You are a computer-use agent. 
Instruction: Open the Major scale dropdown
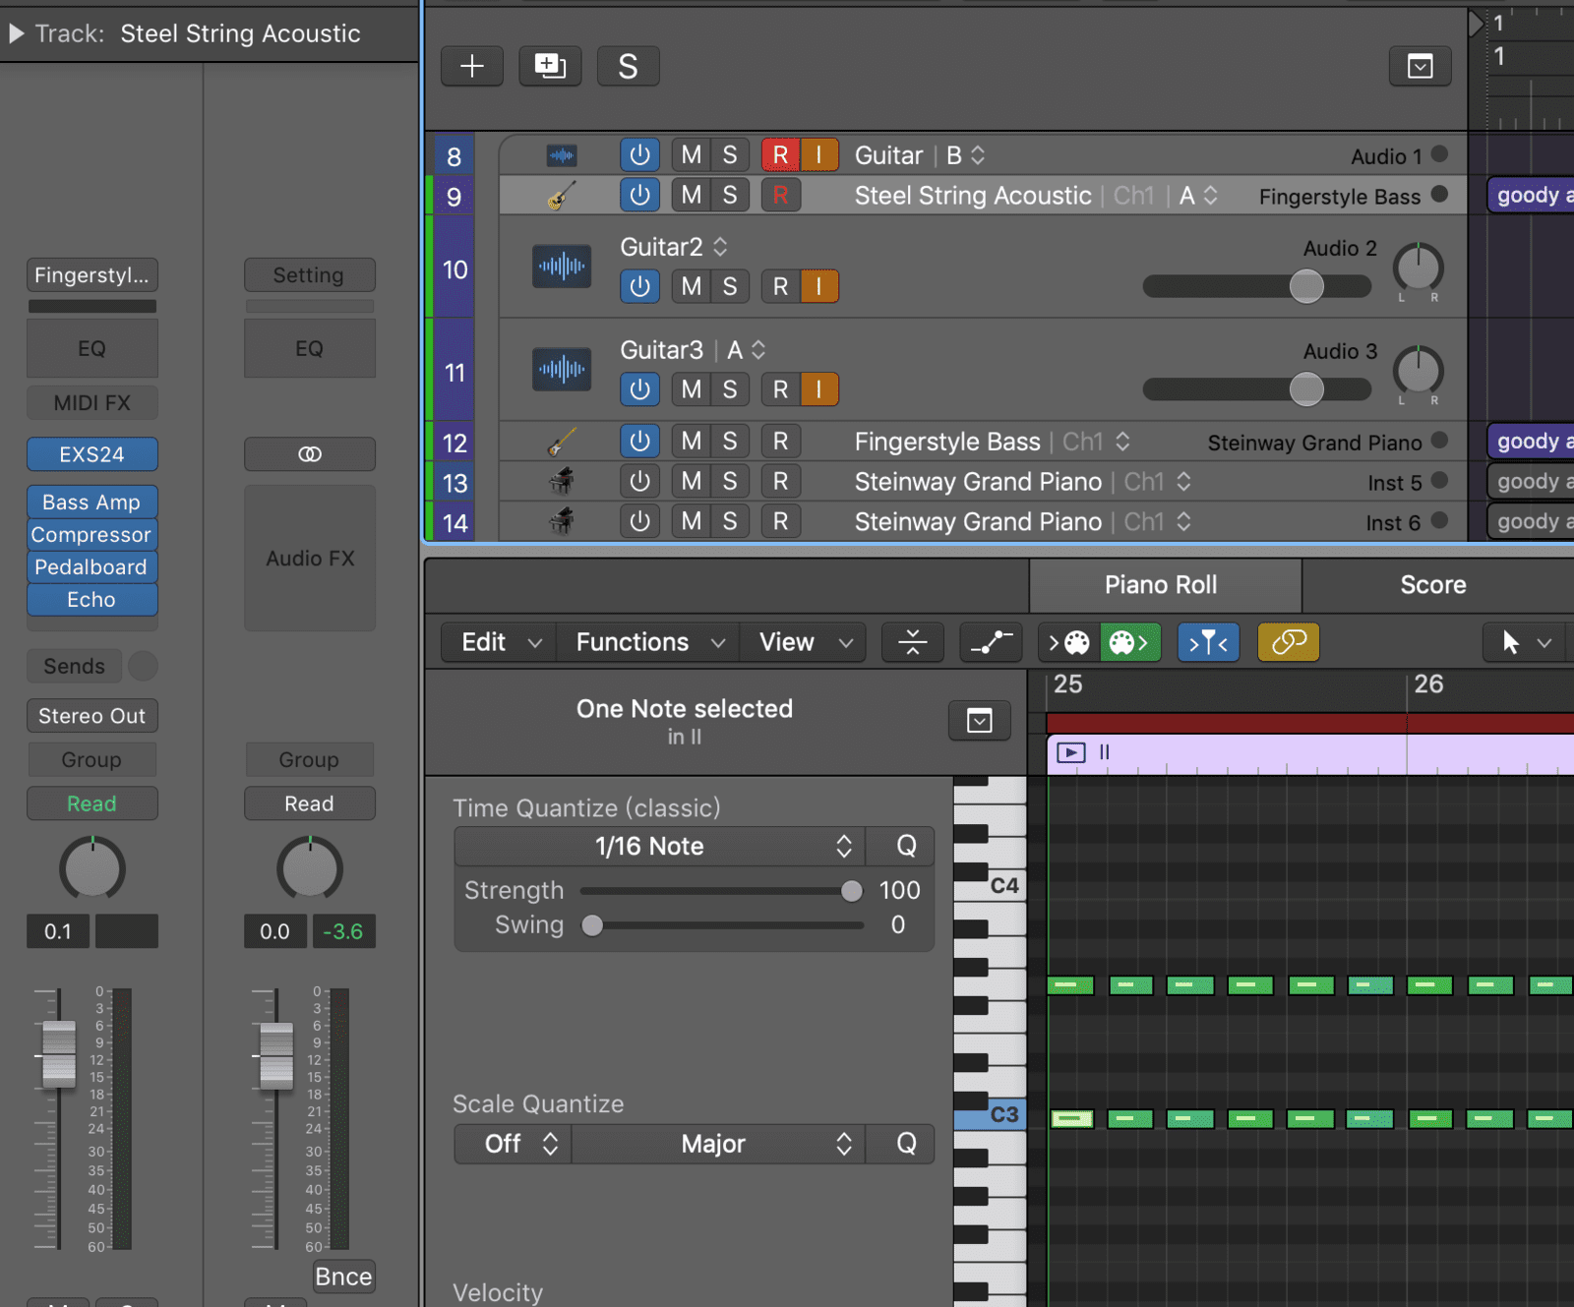[x=719, y=1144]
